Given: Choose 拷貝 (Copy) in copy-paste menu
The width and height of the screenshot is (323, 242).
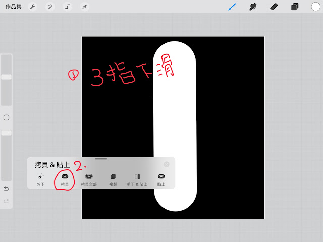Looking at the screenshot, I should click(x=65, y=180).
